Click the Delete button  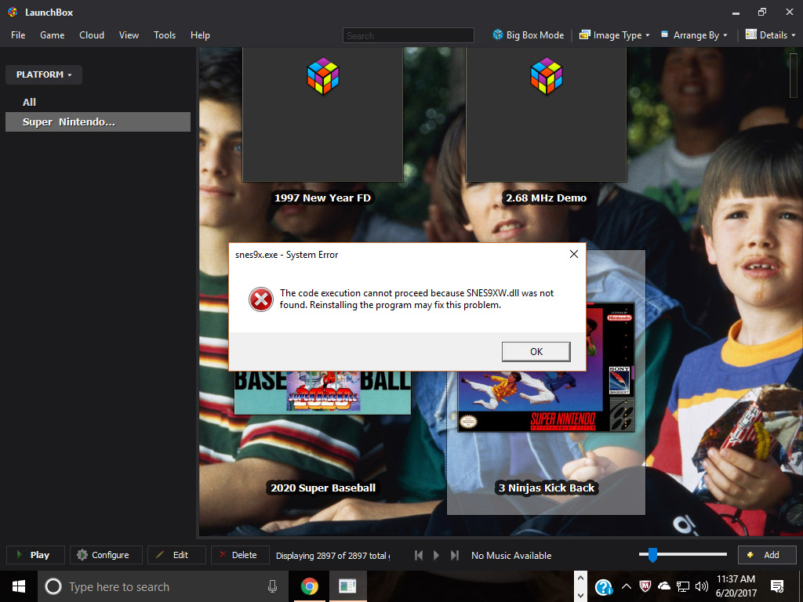(x=240, y=555)
